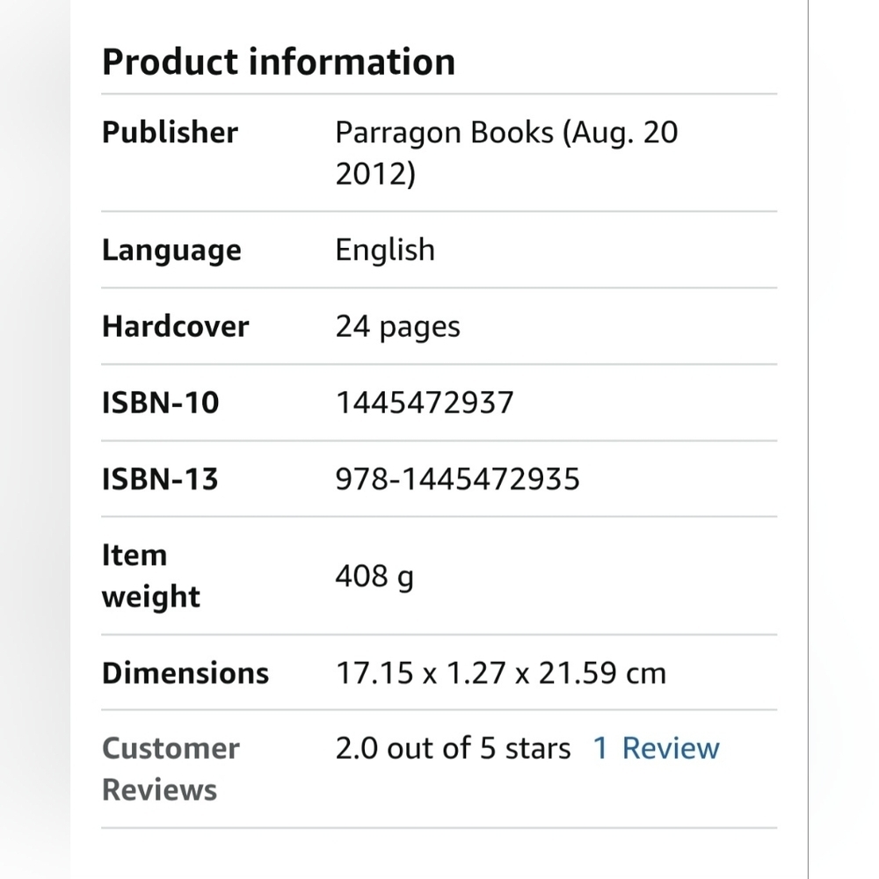Click the Parragon Books publisher name
879x879 pixels.
(444, 133)
